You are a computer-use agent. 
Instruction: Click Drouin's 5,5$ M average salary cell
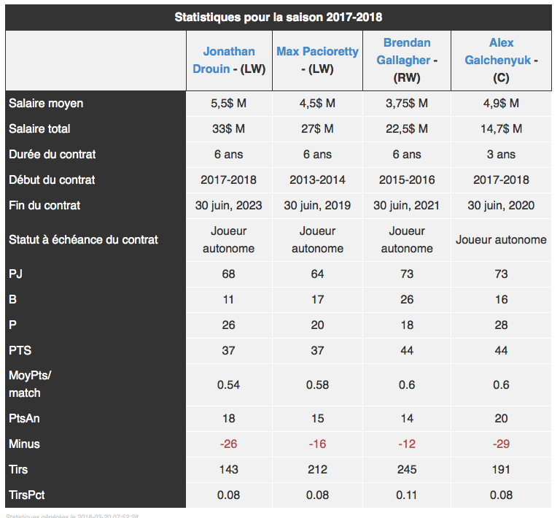point(228,104)
